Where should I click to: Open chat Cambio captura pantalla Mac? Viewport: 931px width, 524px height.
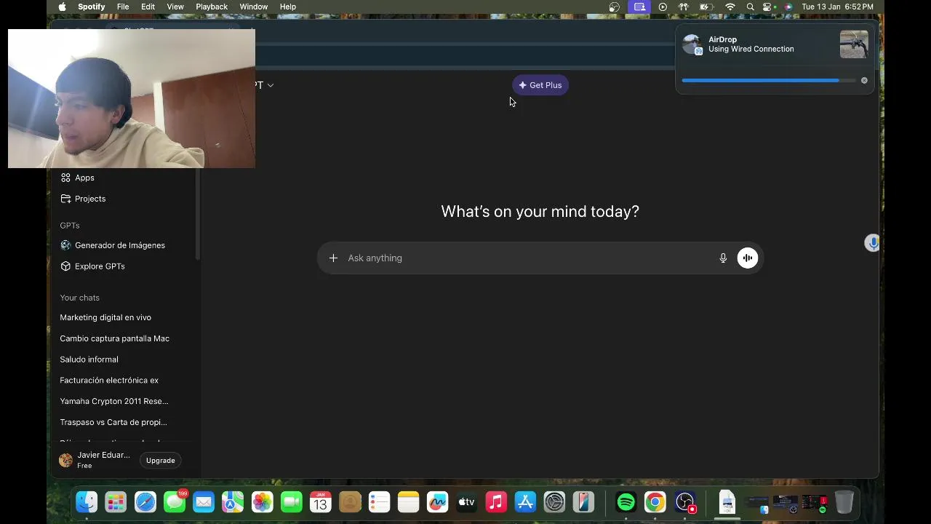pyautogui.click(x=114, y=338)
